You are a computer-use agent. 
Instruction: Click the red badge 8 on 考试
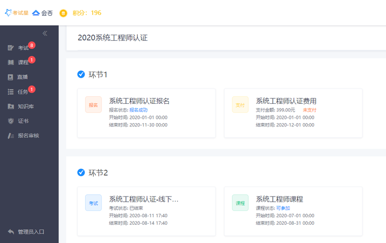click(32, 45)
